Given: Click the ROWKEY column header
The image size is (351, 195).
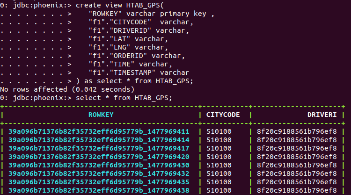Looking at the screenshot, I should (101, 115).
